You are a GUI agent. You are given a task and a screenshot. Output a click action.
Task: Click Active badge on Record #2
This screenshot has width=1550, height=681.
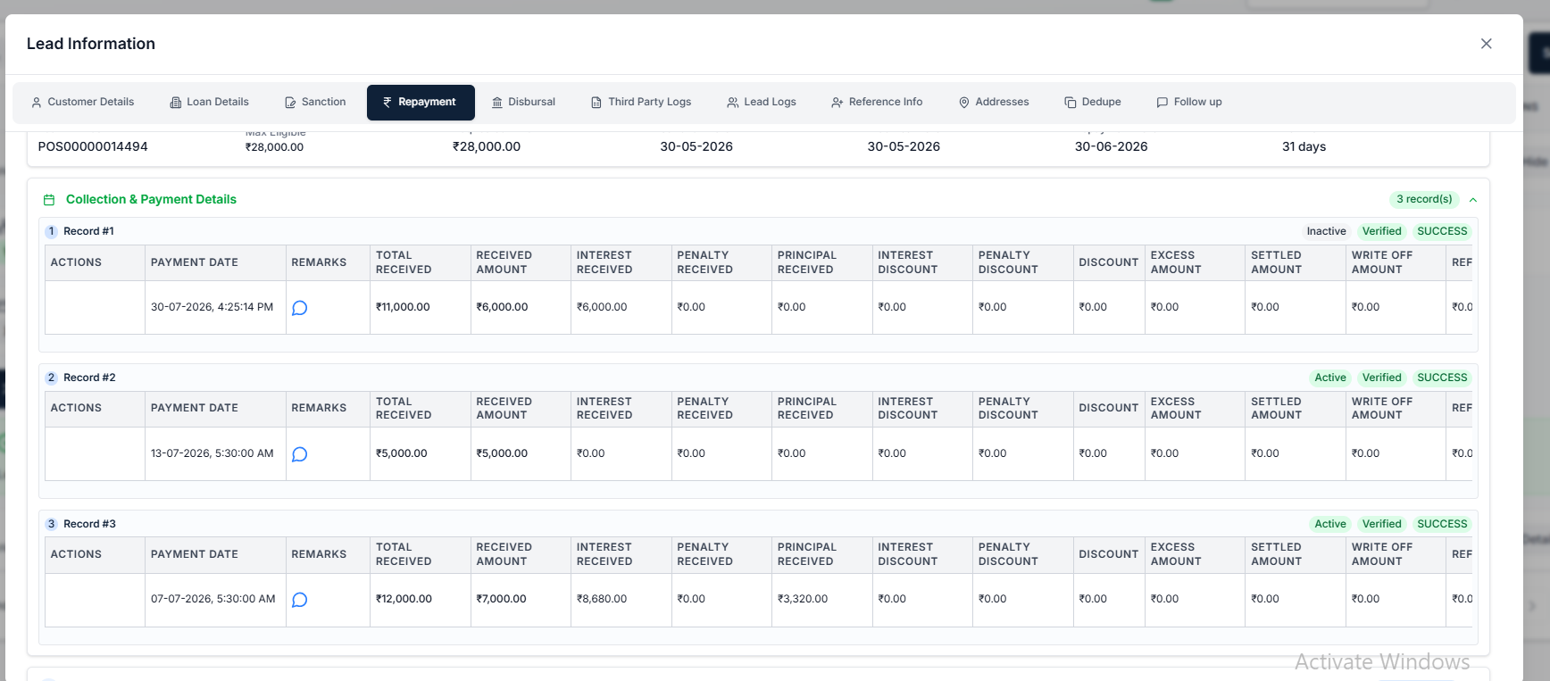pos(1330,378)
